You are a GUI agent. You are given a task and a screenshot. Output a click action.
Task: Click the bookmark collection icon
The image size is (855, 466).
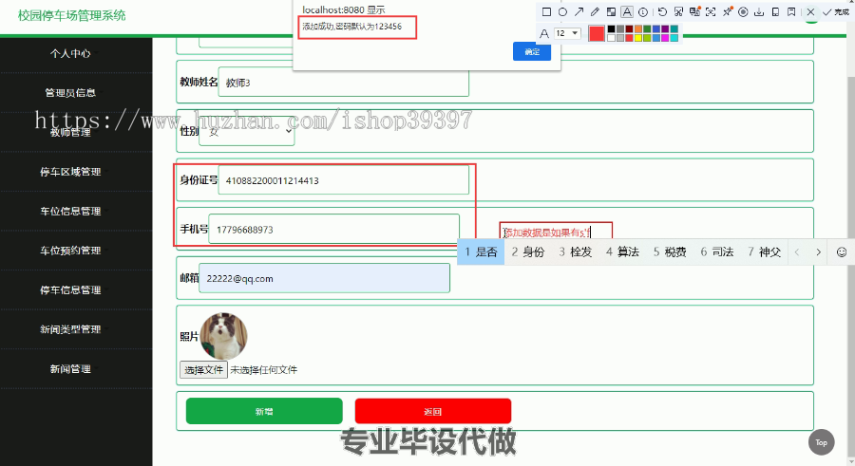tap(791, 12)
